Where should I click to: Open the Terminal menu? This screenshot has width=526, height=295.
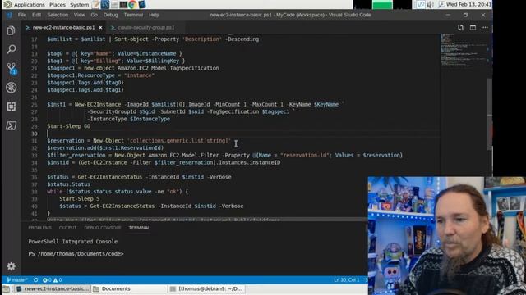point(133,15)
